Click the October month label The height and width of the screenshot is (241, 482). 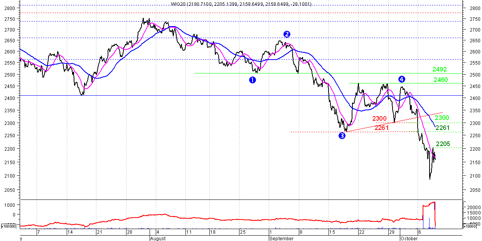coord(409,238)
